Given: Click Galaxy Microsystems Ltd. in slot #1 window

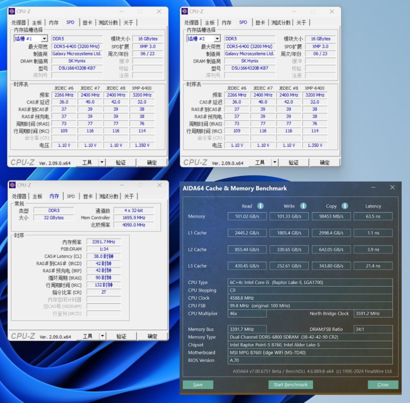Looking at the screenshot, I should tap(77, 53).
